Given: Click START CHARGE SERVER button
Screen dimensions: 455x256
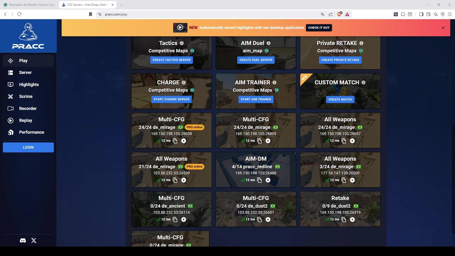Looking at the screenshot, I should coord(172,99).
